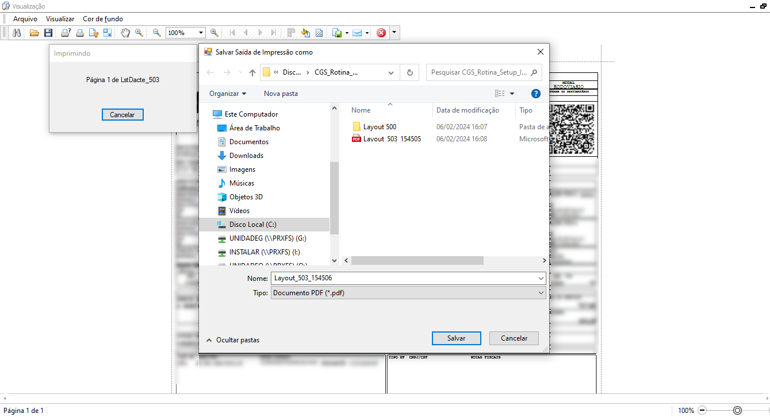The height and width of the screenshot is (417, 770).
Task: Save document with floppy disk icon
Action: tap(48, 33)
